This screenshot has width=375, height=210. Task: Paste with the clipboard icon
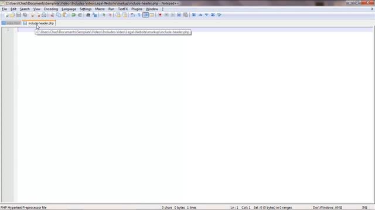[65, 15]
